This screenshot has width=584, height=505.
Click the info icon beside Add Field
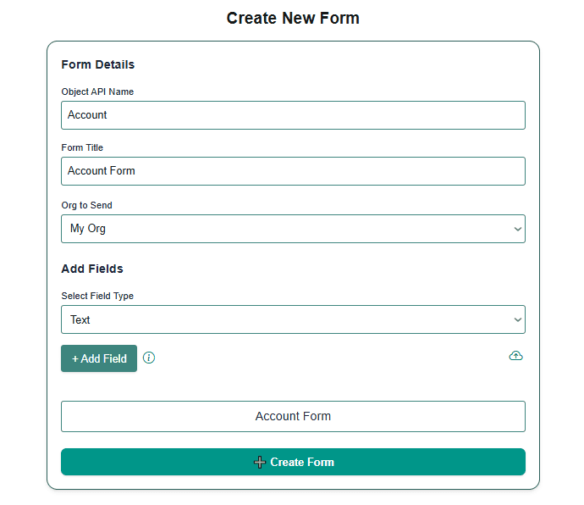149,358
